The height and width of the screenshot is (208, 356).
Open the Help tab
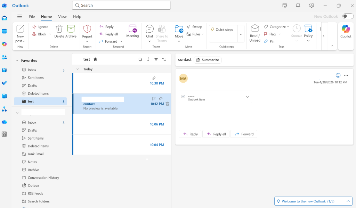(77, 17)
